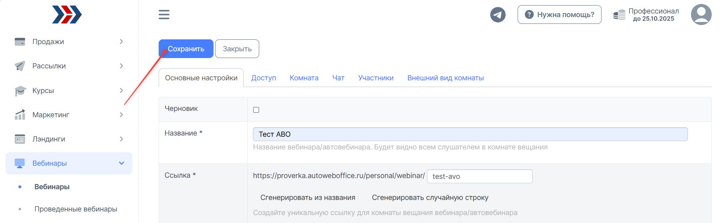Screen dimensions: 724x223
Task: Enable the Черновик checkbox
Action: coord(256,110)
